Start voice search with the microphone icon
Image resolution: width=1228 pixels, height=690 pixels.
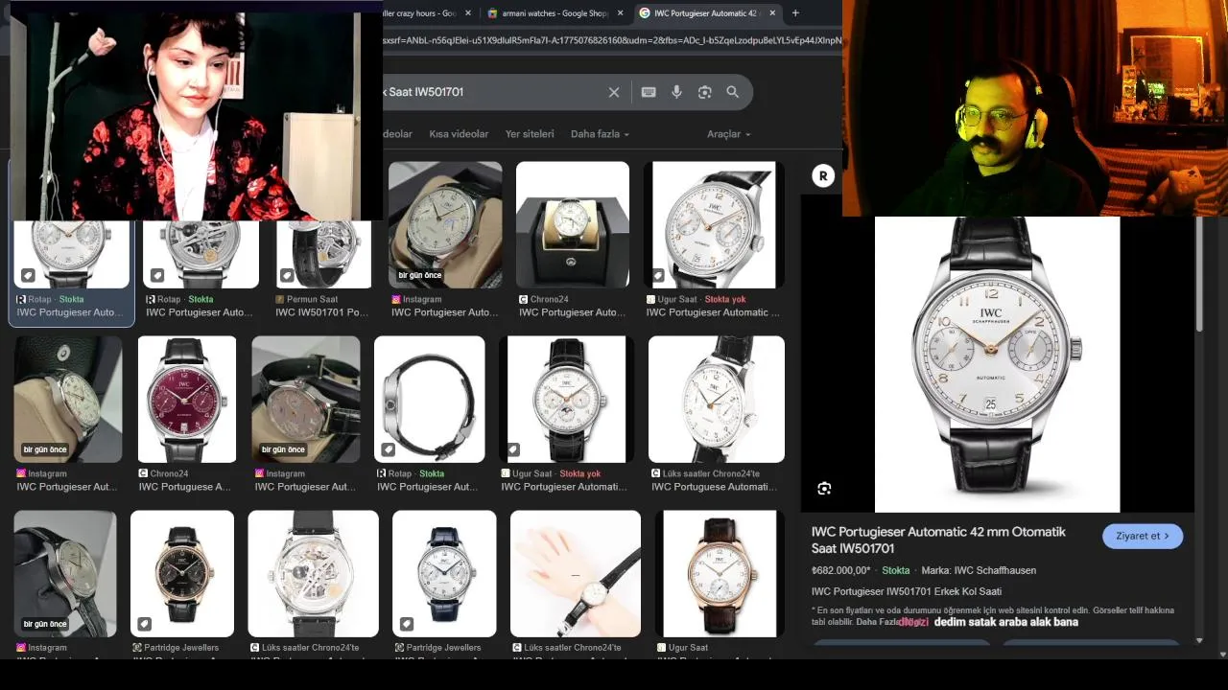pos(676,92)
